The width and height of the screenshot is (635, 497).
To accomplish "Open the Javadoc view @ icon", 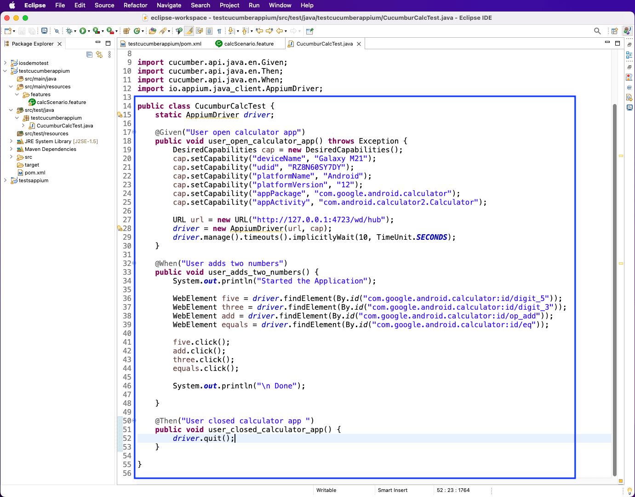I will tap(629, 87).
